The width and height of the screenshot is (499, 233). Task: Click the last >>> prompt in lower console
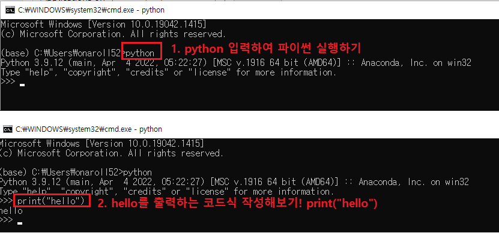click(x=7, y=220)
